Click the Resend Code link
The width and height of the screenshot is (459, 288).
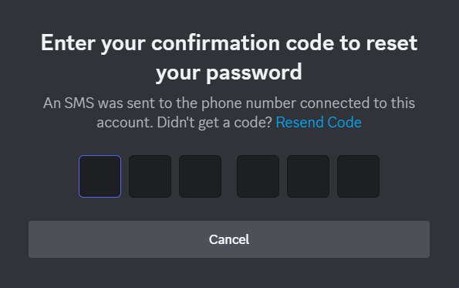tap(319, 122)
